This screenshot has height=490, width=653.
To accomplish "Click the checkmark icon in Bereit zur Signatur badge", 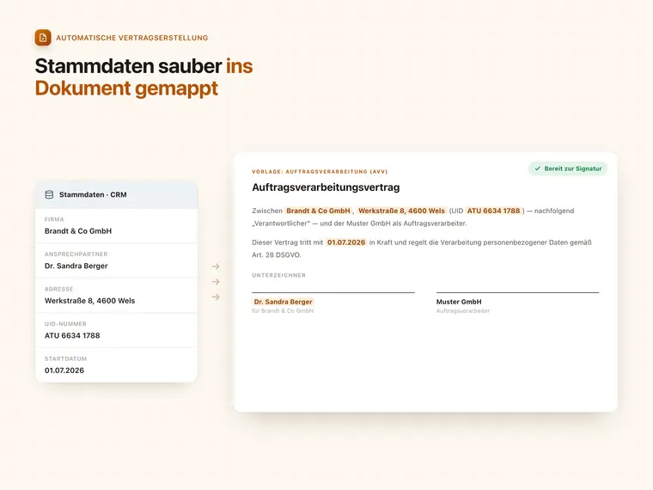I will click(x=538, y=168).
